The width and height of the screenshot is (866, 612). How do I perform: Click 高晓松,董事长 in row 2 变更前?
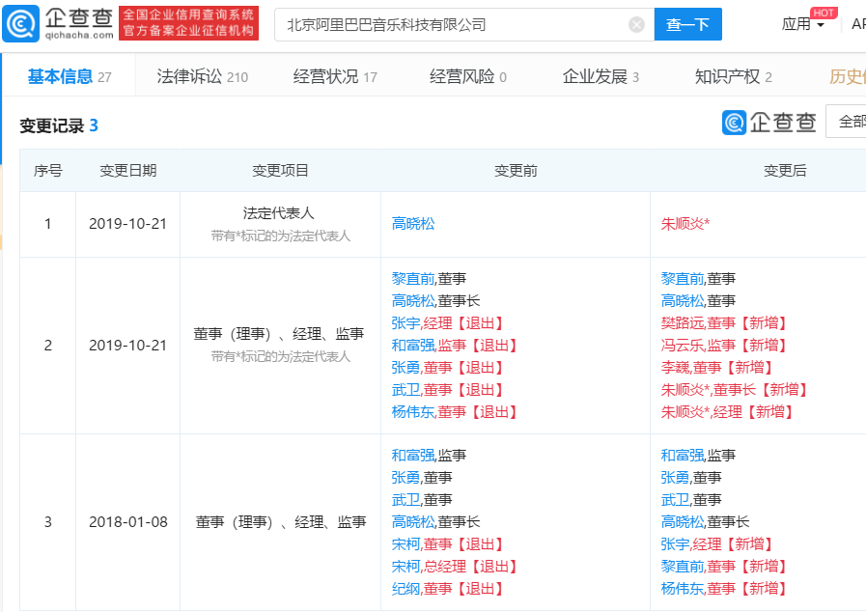tap(435, 301)
